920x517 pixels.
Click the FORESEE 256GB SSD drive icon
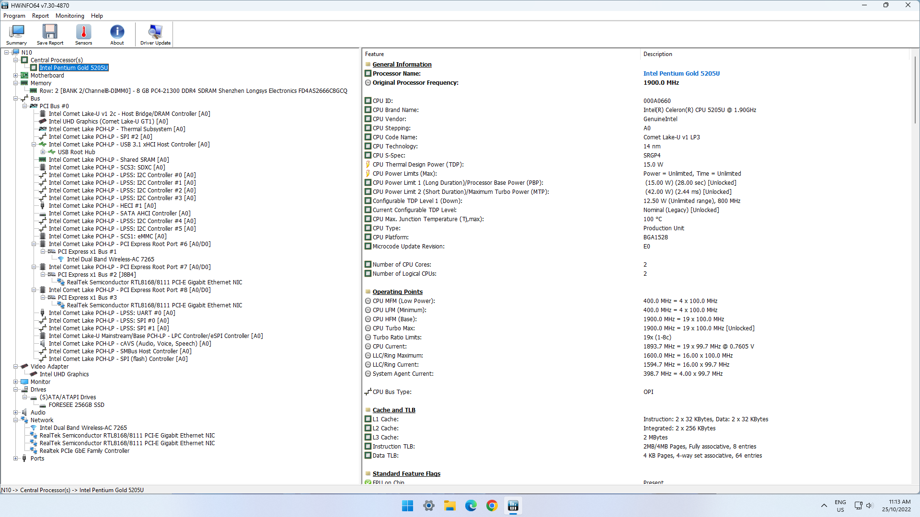pyautogui.click(x=43, y=405)
